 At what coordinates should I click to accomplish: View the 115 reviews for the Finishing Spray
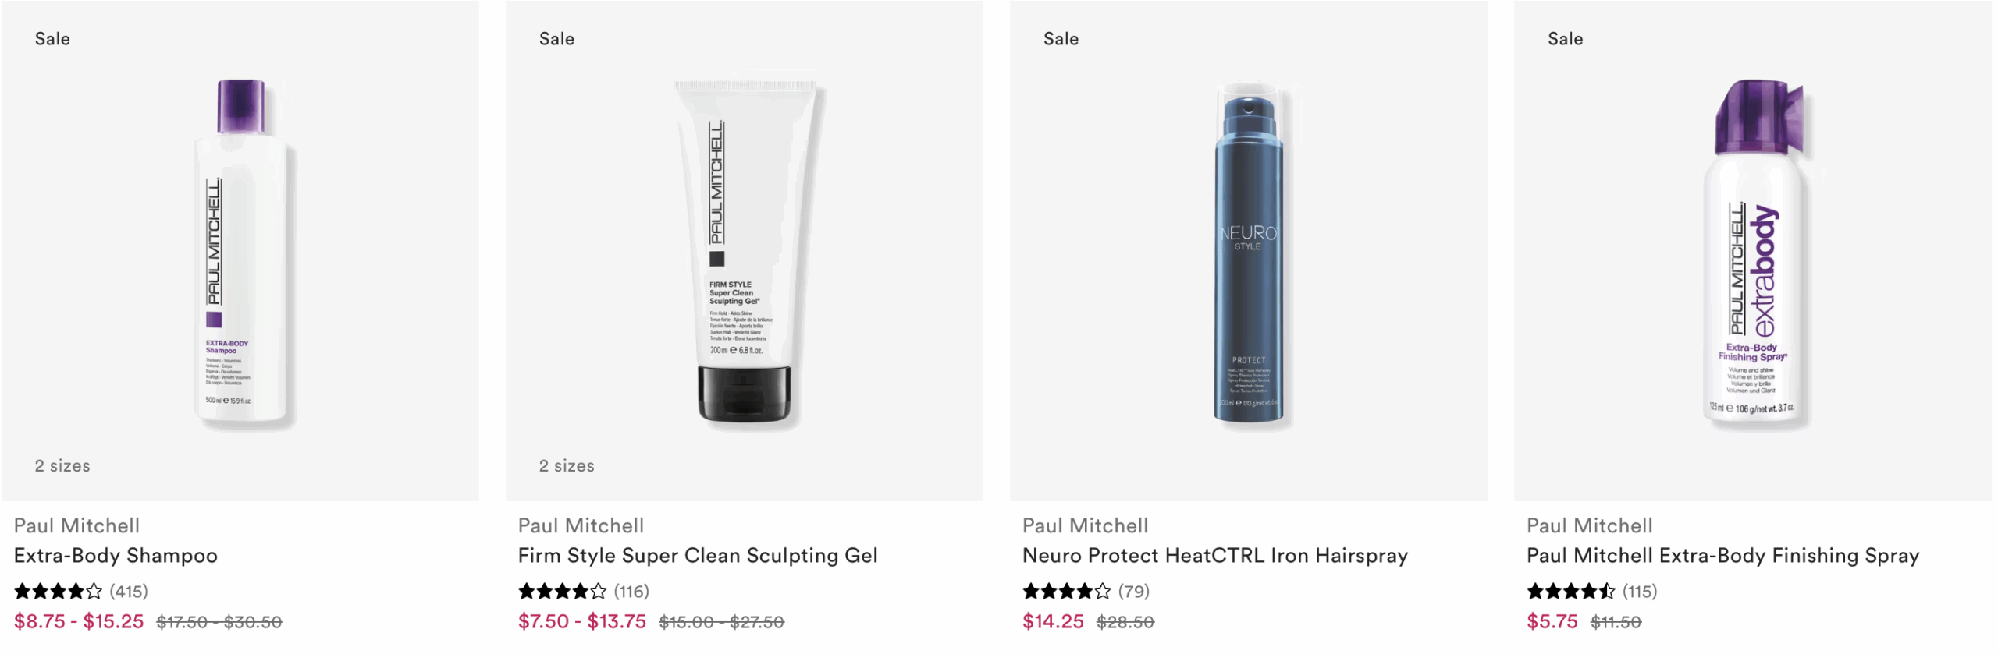pyautogui.click(x=1640, y=592)
